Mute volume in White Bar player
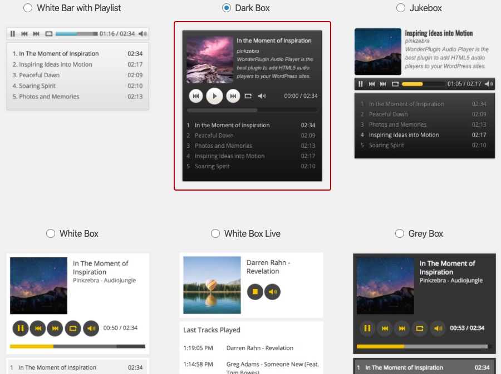 tap(143, 34)
